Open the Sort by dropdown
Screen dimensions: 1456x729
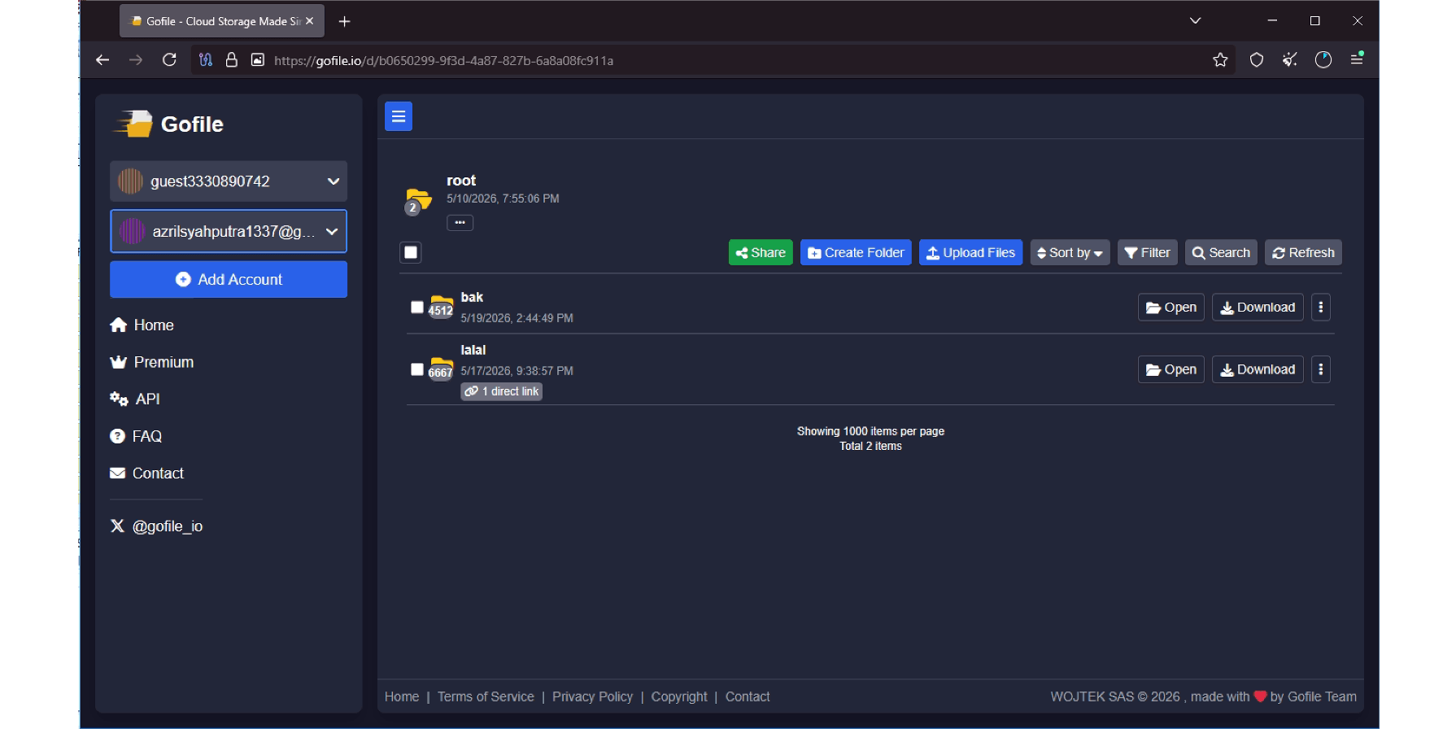1070,252
